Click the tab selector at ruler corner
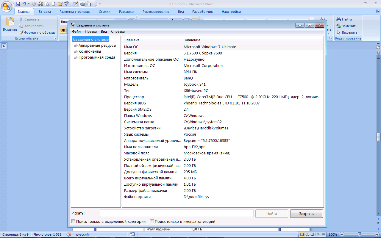Viewport: 381px width, 238px height. pos(4,46)
